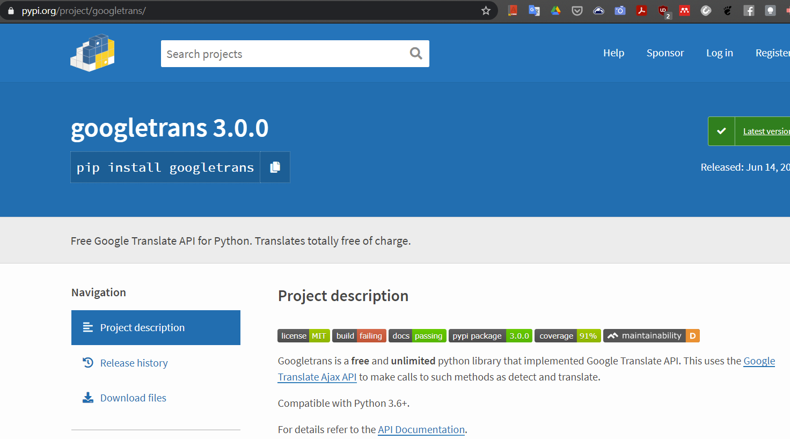The height and width of the screenshot is (439, 790).
Task: Switch to the Release history section
Action: [x=134, y=363]
